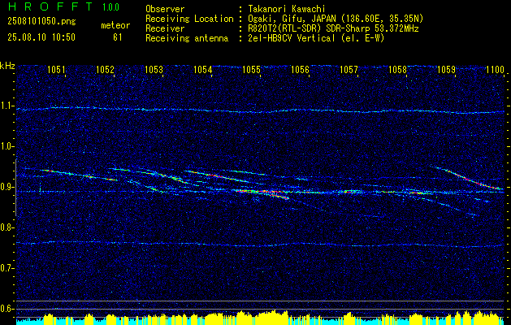This screenshot has width=511, height=325.
Task: Click the Receiver field label
Action: 165,28
